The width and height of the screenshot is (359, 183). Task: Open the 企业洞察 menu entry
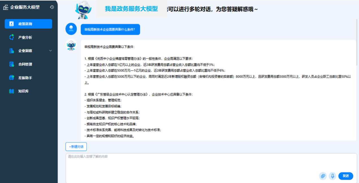[25, 51]
